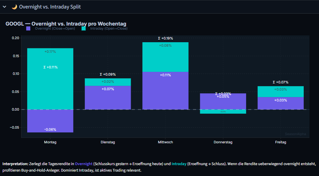The image size is (319, 176).
Task: Click the Montag axis label
Action: 50,142
